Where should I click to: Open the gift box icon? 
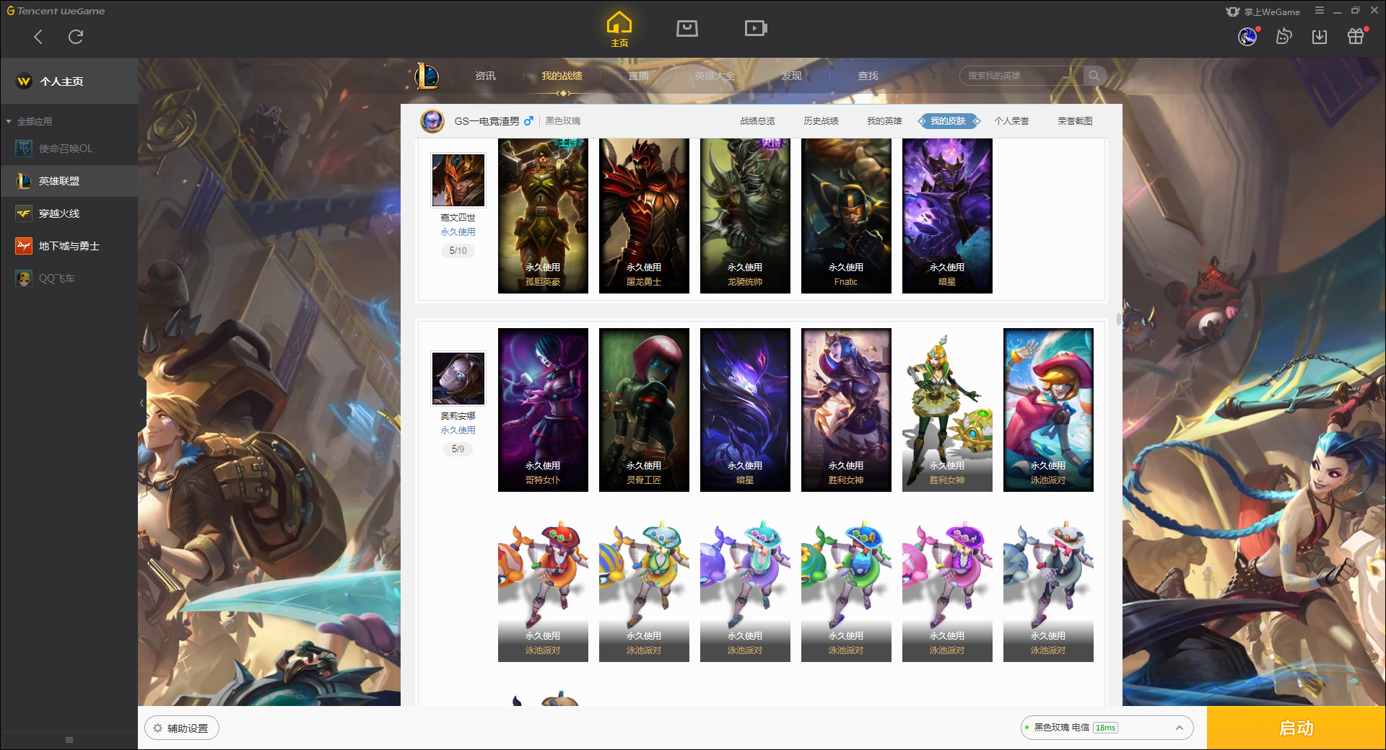coord(1356,36)
